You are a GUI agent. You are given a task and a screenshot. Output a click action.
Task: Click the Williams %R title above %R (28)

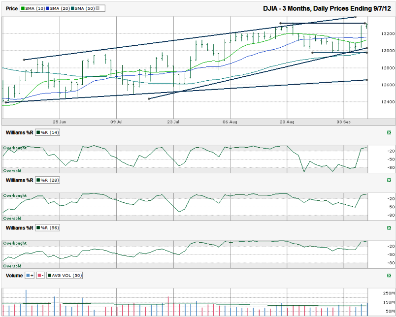tap(19, 180)
